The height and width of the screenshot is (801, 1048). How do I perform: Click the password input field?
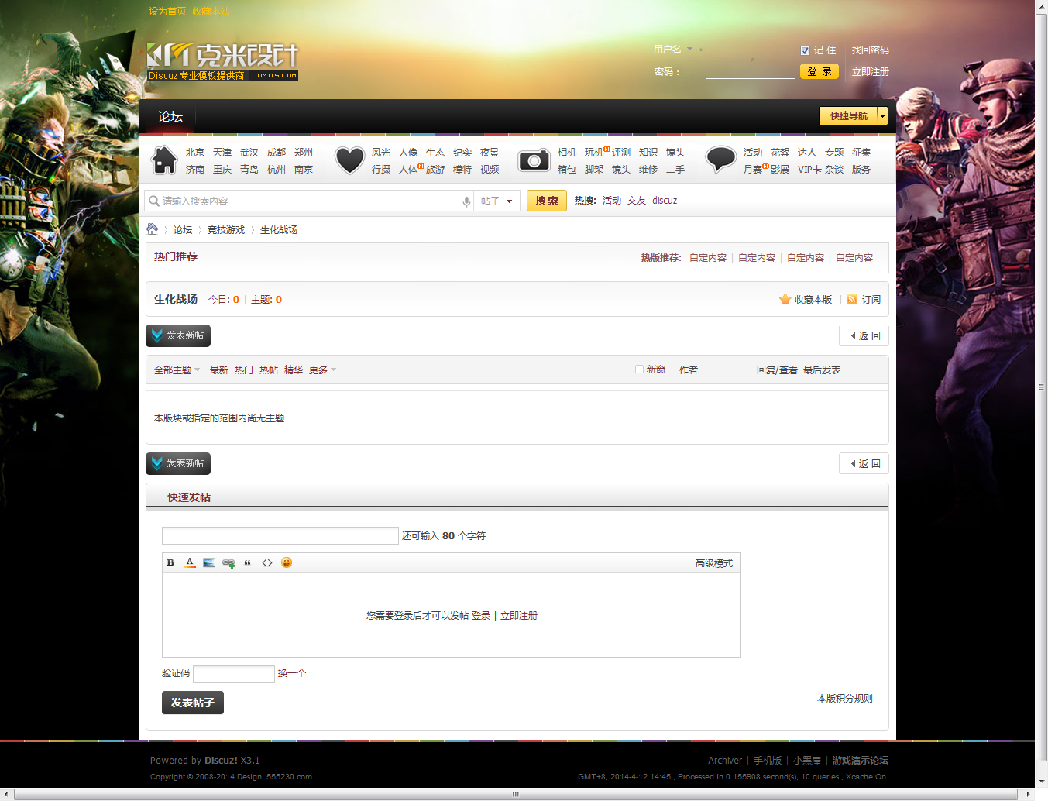751,72
